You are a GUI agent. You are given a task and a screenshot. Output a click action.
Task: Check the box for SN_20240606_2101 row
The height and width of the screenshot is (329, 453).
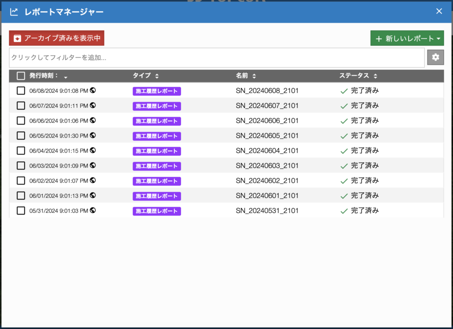click(x=21, y=121)
